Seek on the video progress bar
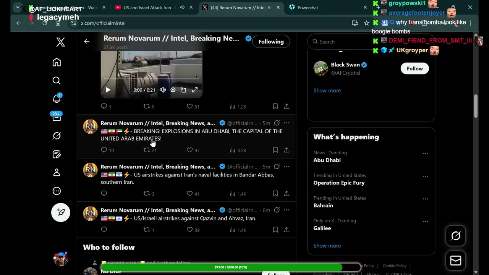The image size is (489, 275). pyautogui.click(x=151, y=79)
